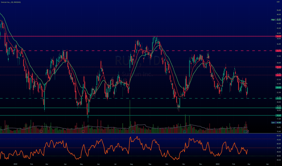Click the Jun label on the time axis

pos(98,164)
